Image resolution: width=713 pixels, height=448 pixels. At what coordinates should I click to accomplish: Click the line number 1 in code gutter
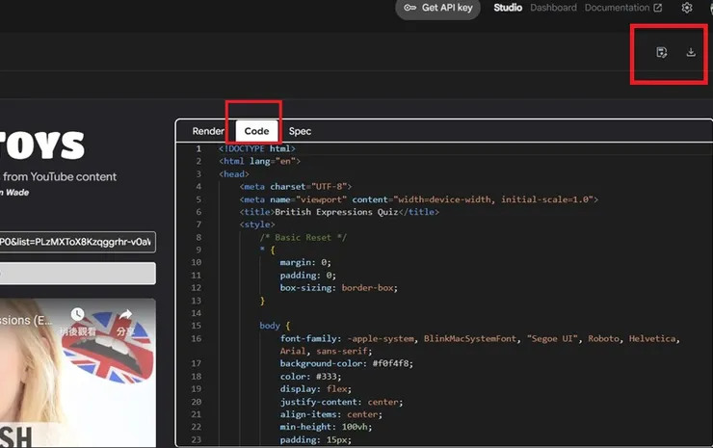point(198,148)
